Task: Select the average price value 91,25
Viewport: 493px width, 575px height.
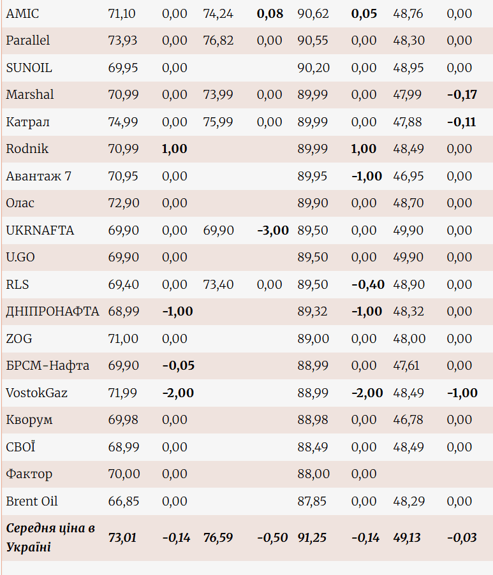Action: (x=312, y=537)
